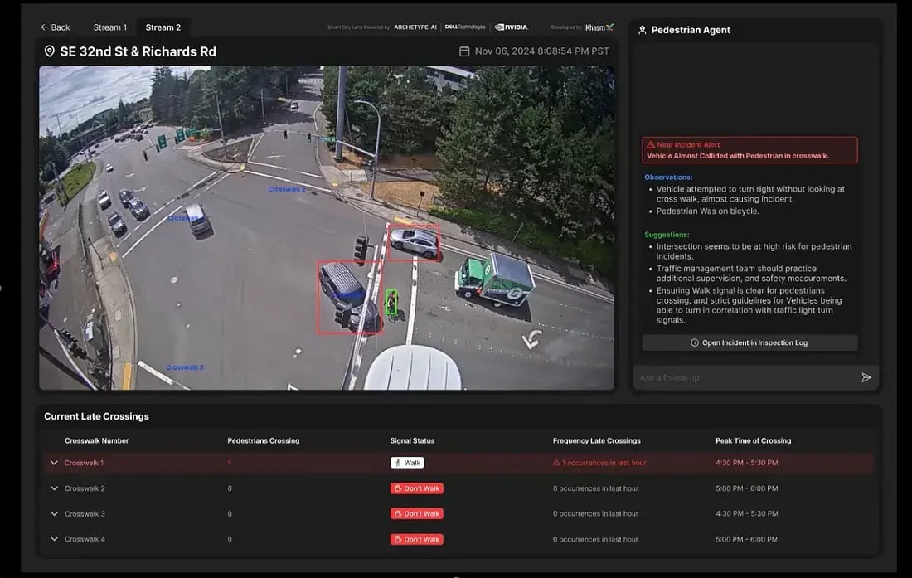Select the Stream 2 tab
The image size is (912, 578).
(x=163, y=27)
